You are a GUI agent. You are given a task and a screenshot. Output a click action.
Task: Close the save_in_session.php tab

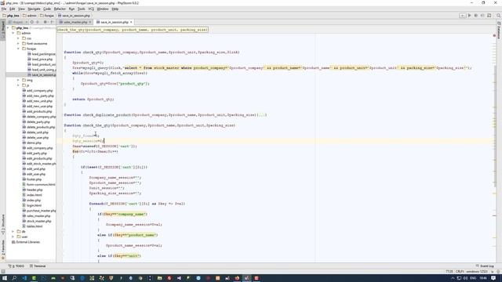coord(131,22)
